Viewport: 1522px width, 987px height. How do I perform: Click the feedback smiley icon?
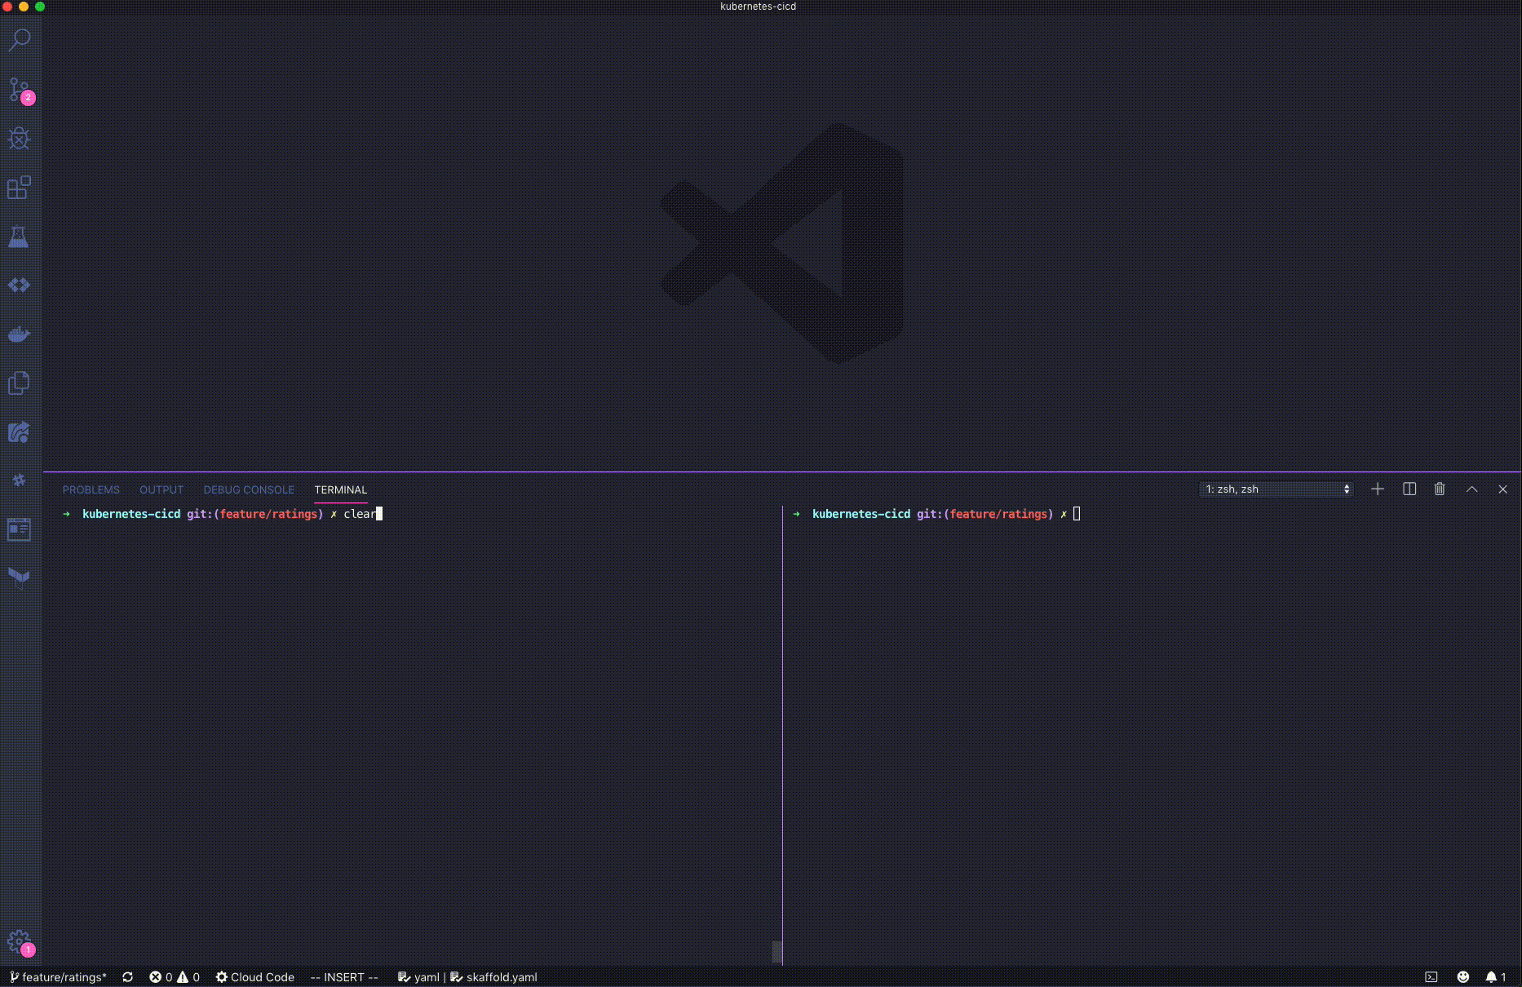tap(1463, 977)
